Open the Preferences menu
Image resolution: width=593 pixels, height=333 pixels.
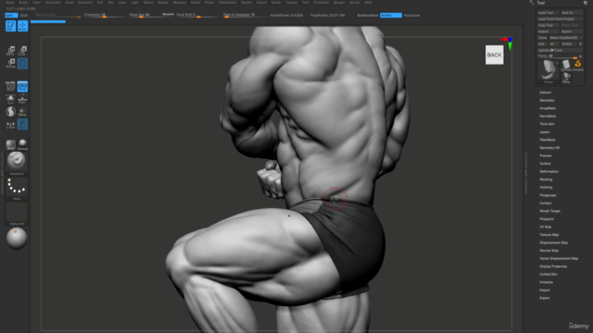tap(227, 3)
